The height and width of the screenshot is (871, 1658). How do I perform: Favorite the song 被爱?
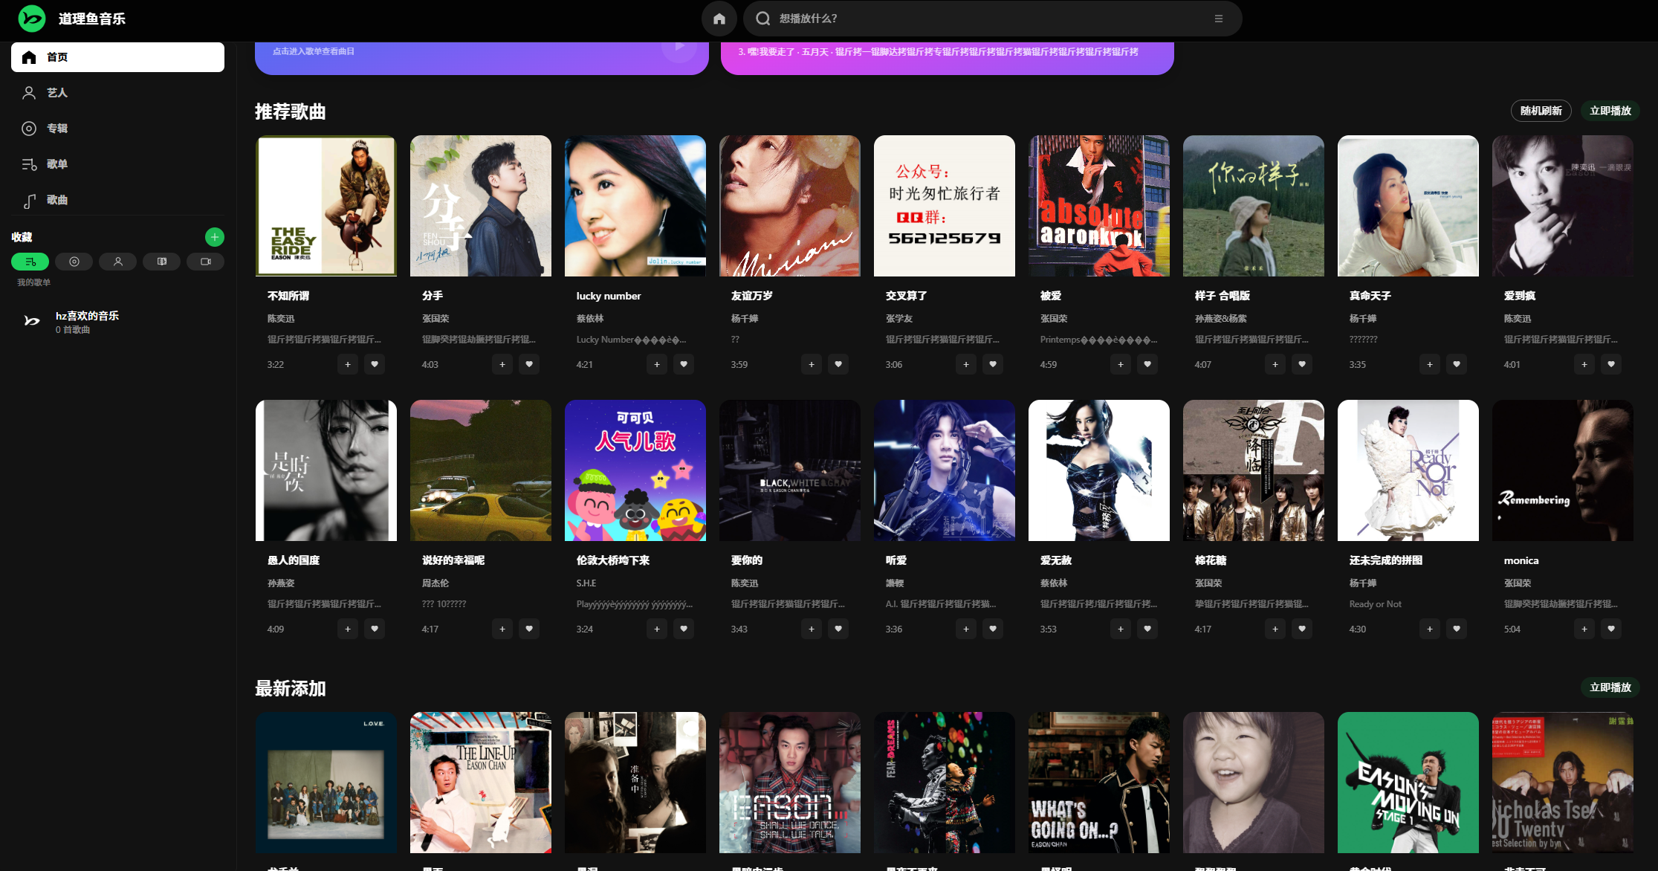click(x=1147, y=364)
